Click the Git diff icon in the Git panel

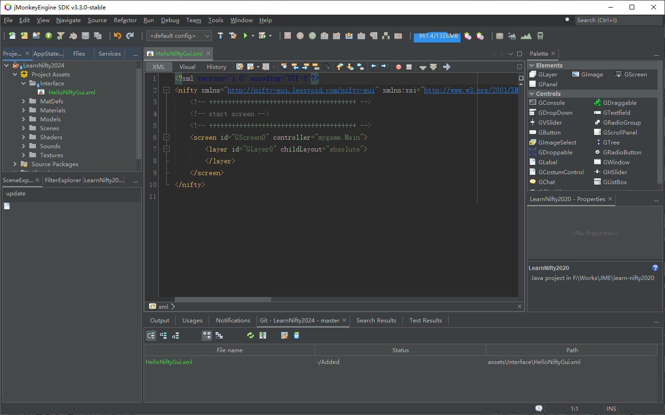point(263,336)
